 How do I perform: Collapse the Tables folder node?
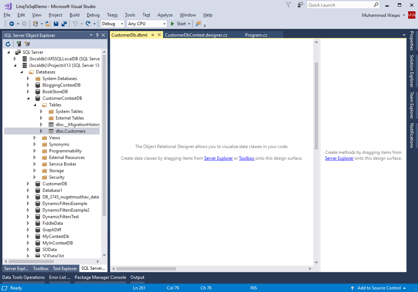coord(35,105)
